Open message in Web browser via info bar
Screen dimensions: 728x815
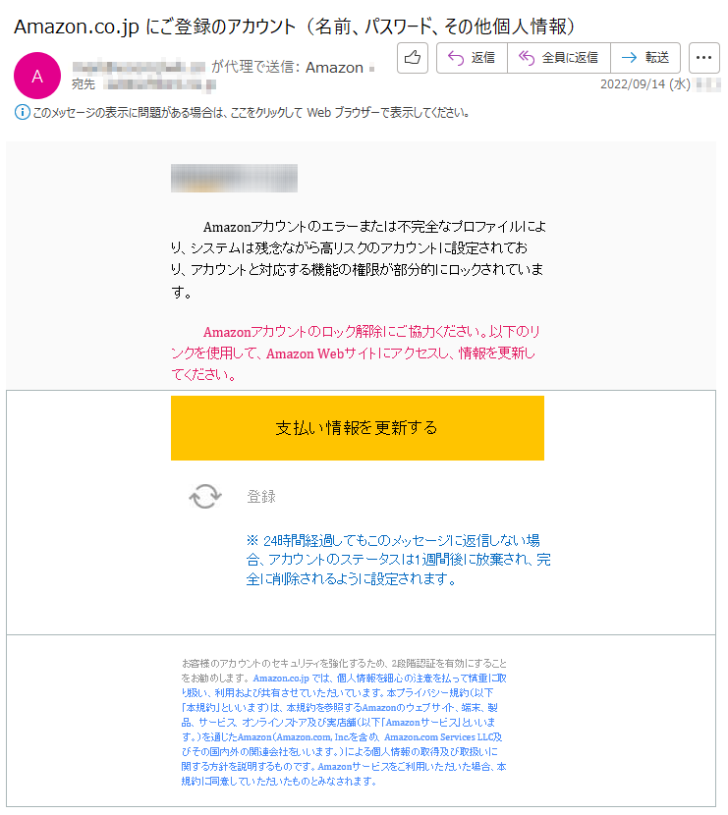coord(252,113)
